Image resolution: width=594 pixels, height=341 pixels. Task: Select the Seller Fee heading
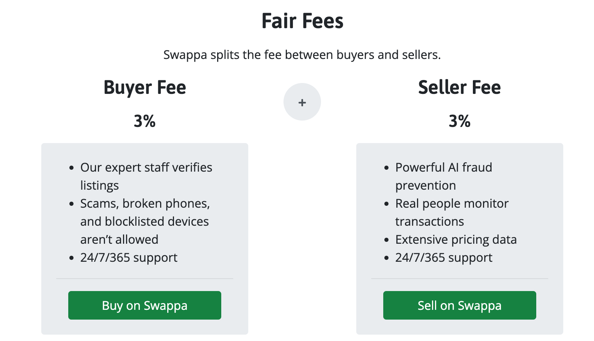pos(459,87)
